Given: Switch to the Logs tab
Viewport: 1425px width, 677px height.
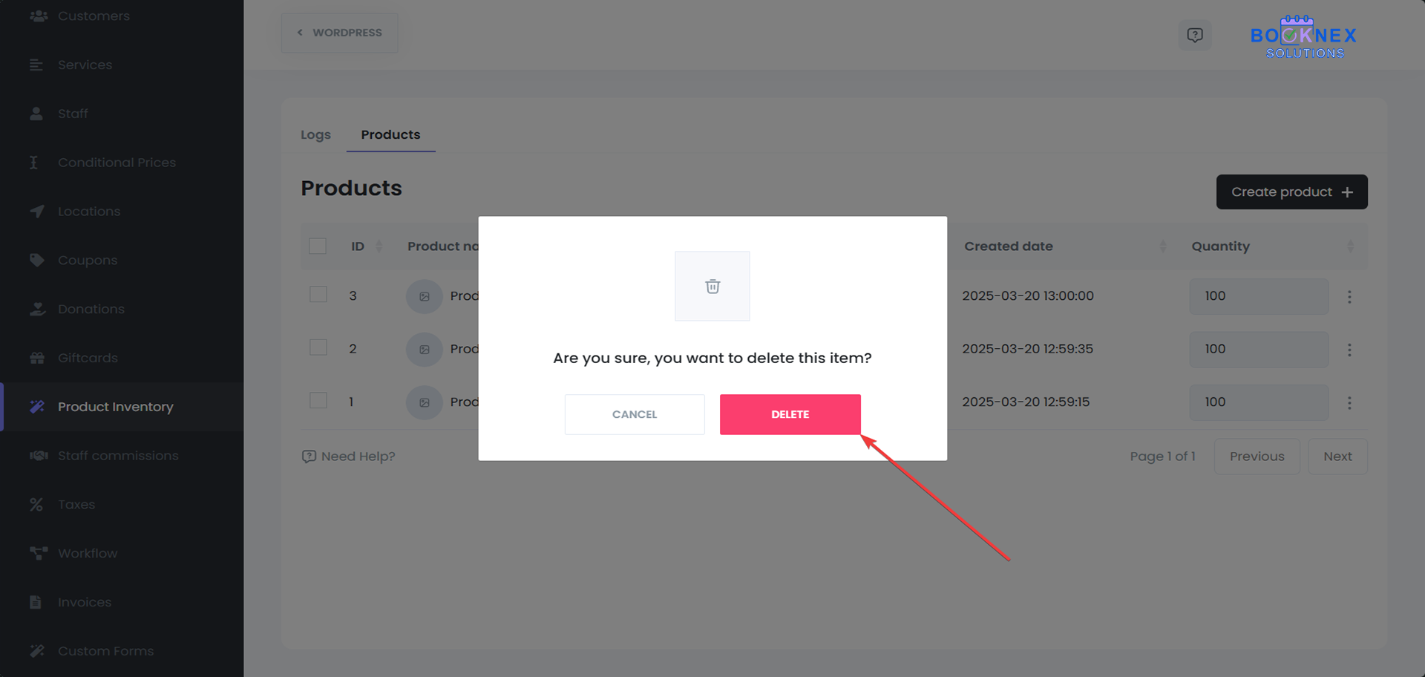Looking at the screenshot, I should click(315, 135).
